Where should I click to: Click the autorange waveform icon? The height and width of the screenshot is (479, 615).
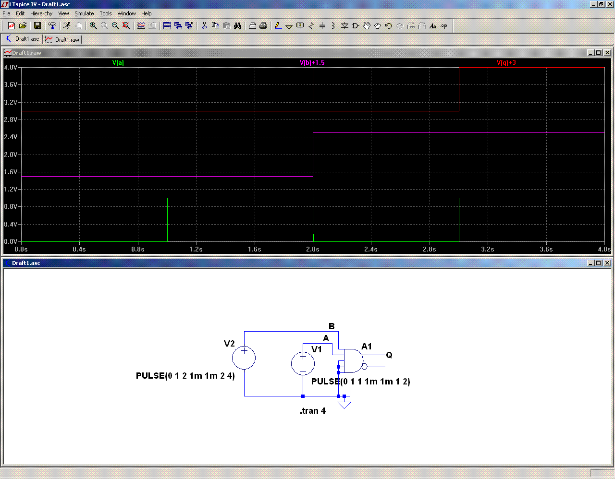pos(141,26)
